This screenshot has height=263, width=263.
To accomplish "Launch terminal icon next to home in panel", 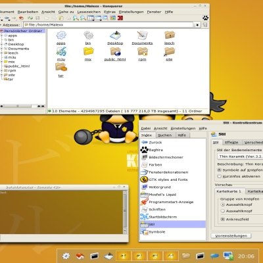I will (x=94, y=256).
